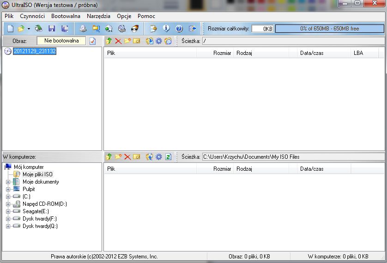Expand the (C:) drive node
Viewport: 387px width, 263px height.
8,197
